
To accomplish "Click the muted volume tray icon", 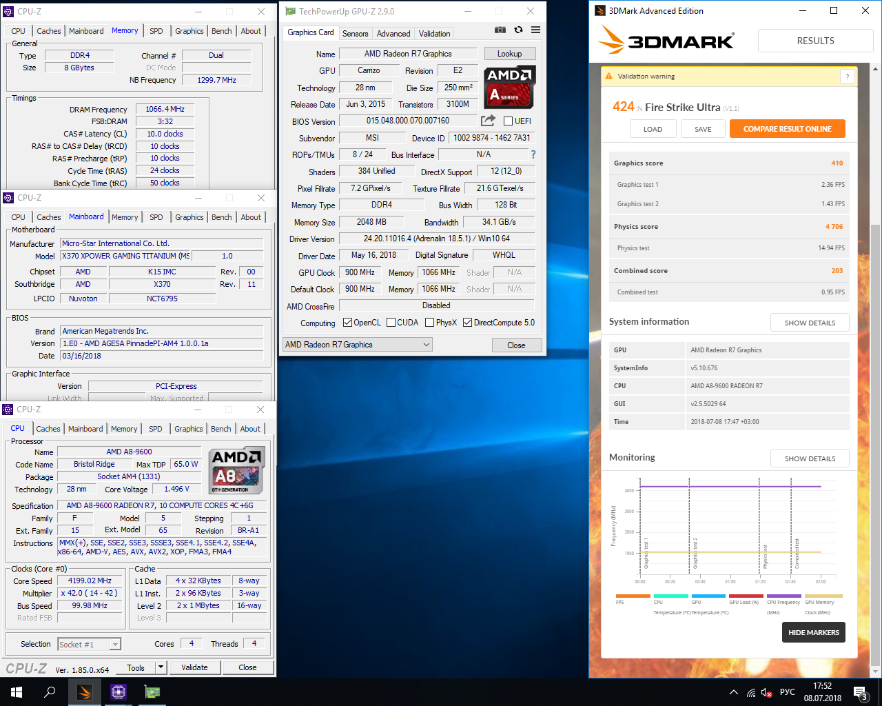I will point(767,692).
